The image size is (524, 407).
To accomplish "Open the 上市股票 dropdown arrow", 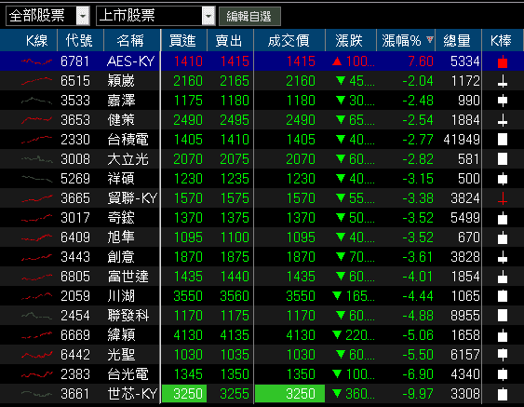I will tap(208, 16).
